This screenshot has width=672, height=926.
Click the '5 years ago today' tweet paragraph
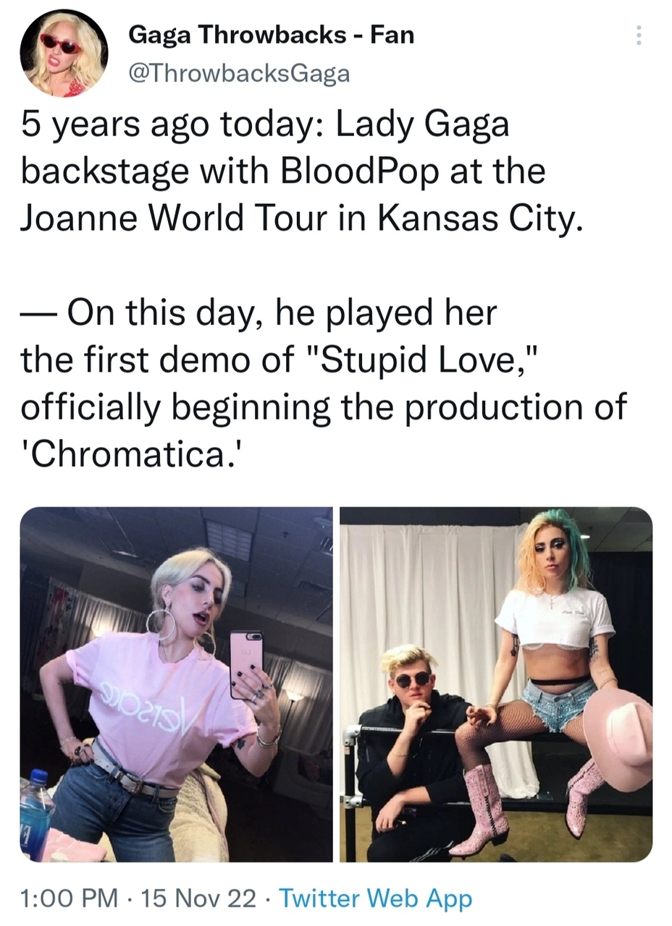coord(301,171)
